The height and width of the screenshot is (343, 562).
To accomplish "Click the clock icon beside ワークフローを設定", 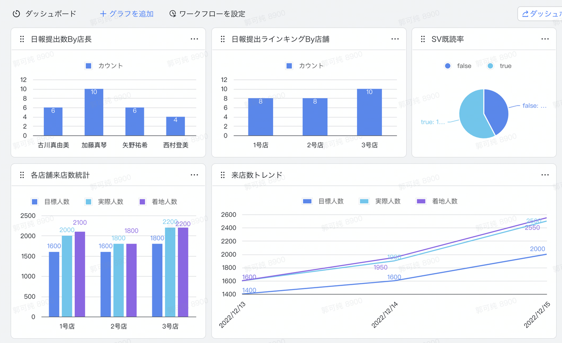I will 172,14.
